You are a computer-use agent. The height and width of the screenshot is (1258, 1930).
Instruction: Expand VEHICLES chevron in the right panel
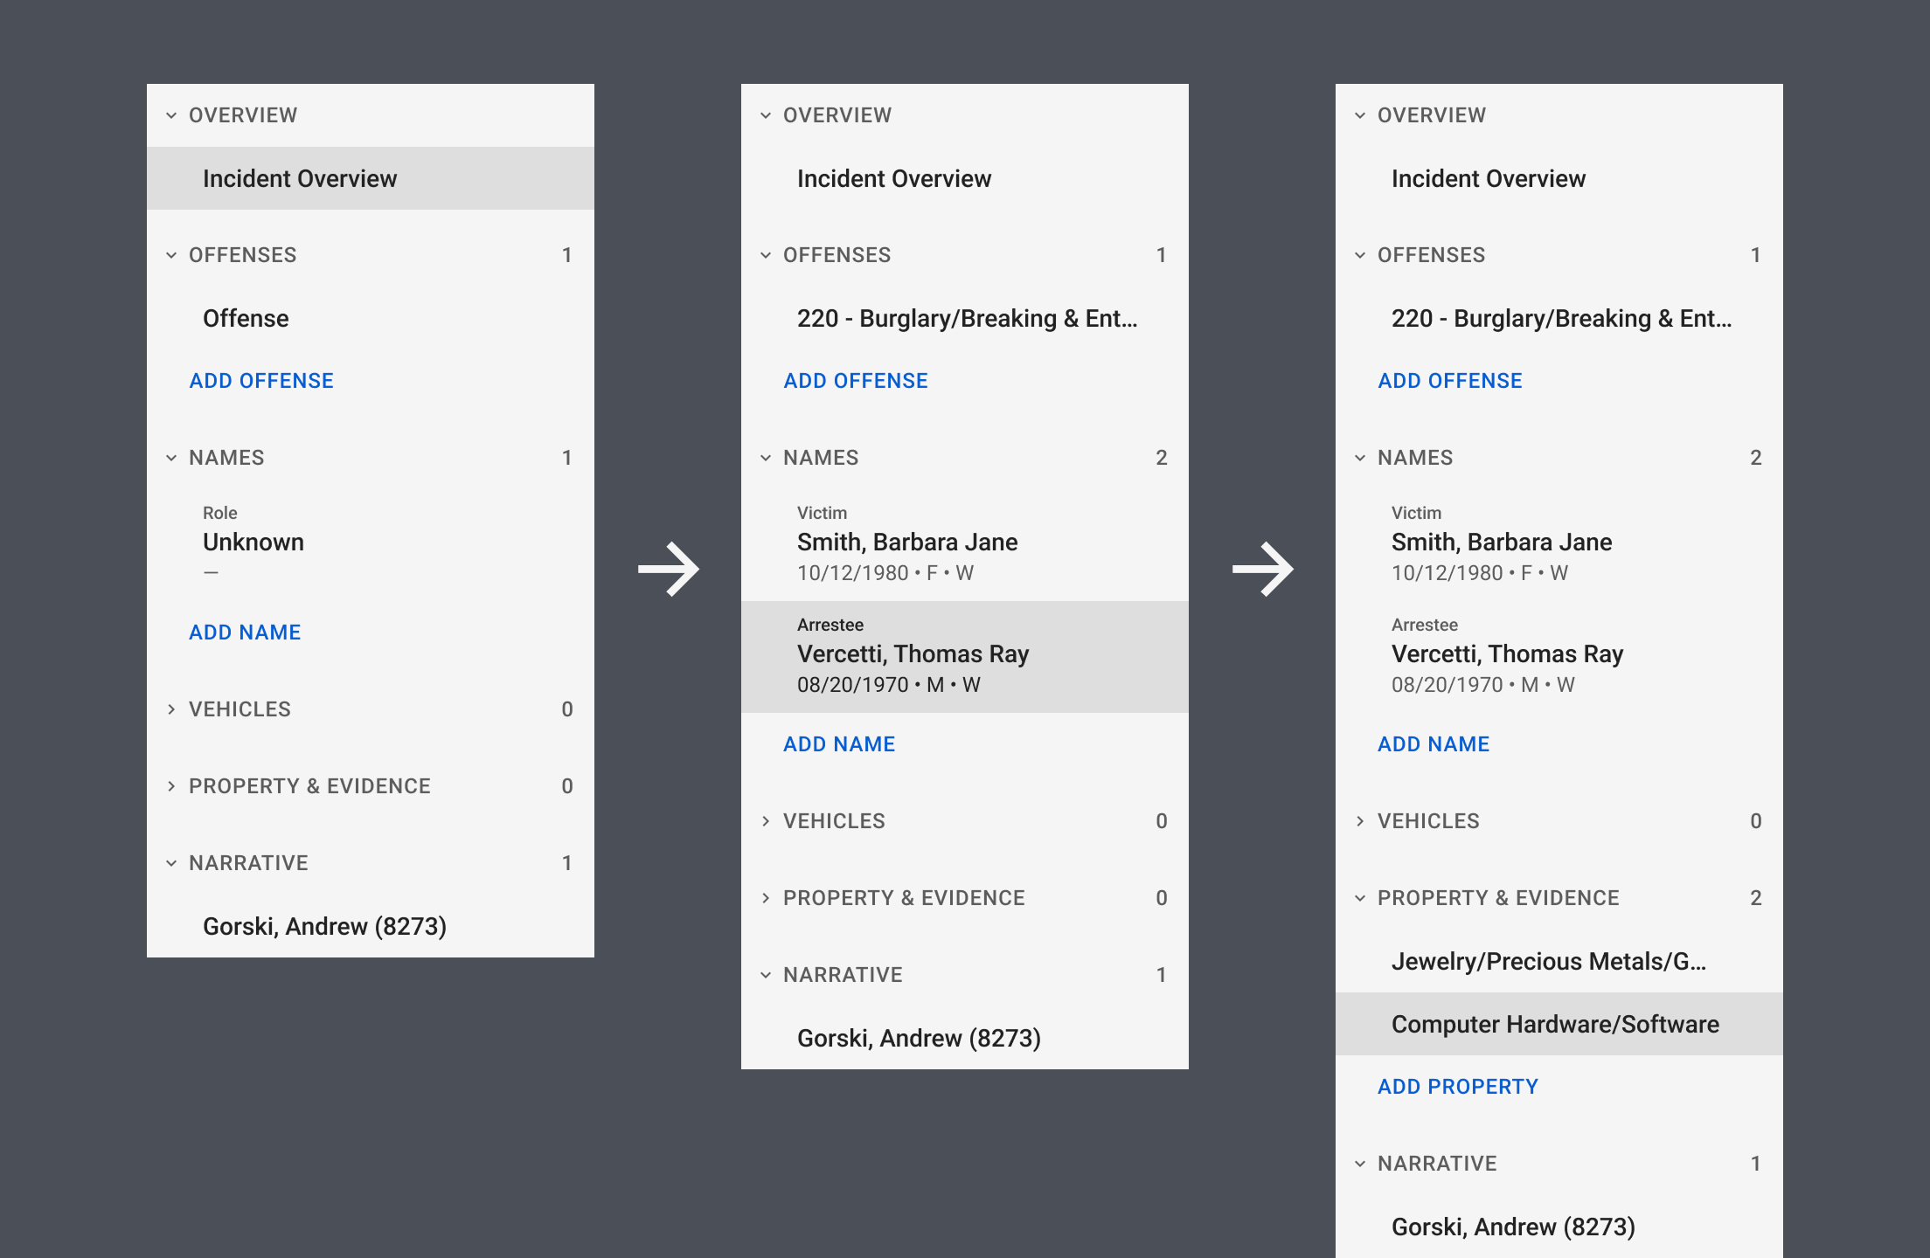click(1360, 821)
